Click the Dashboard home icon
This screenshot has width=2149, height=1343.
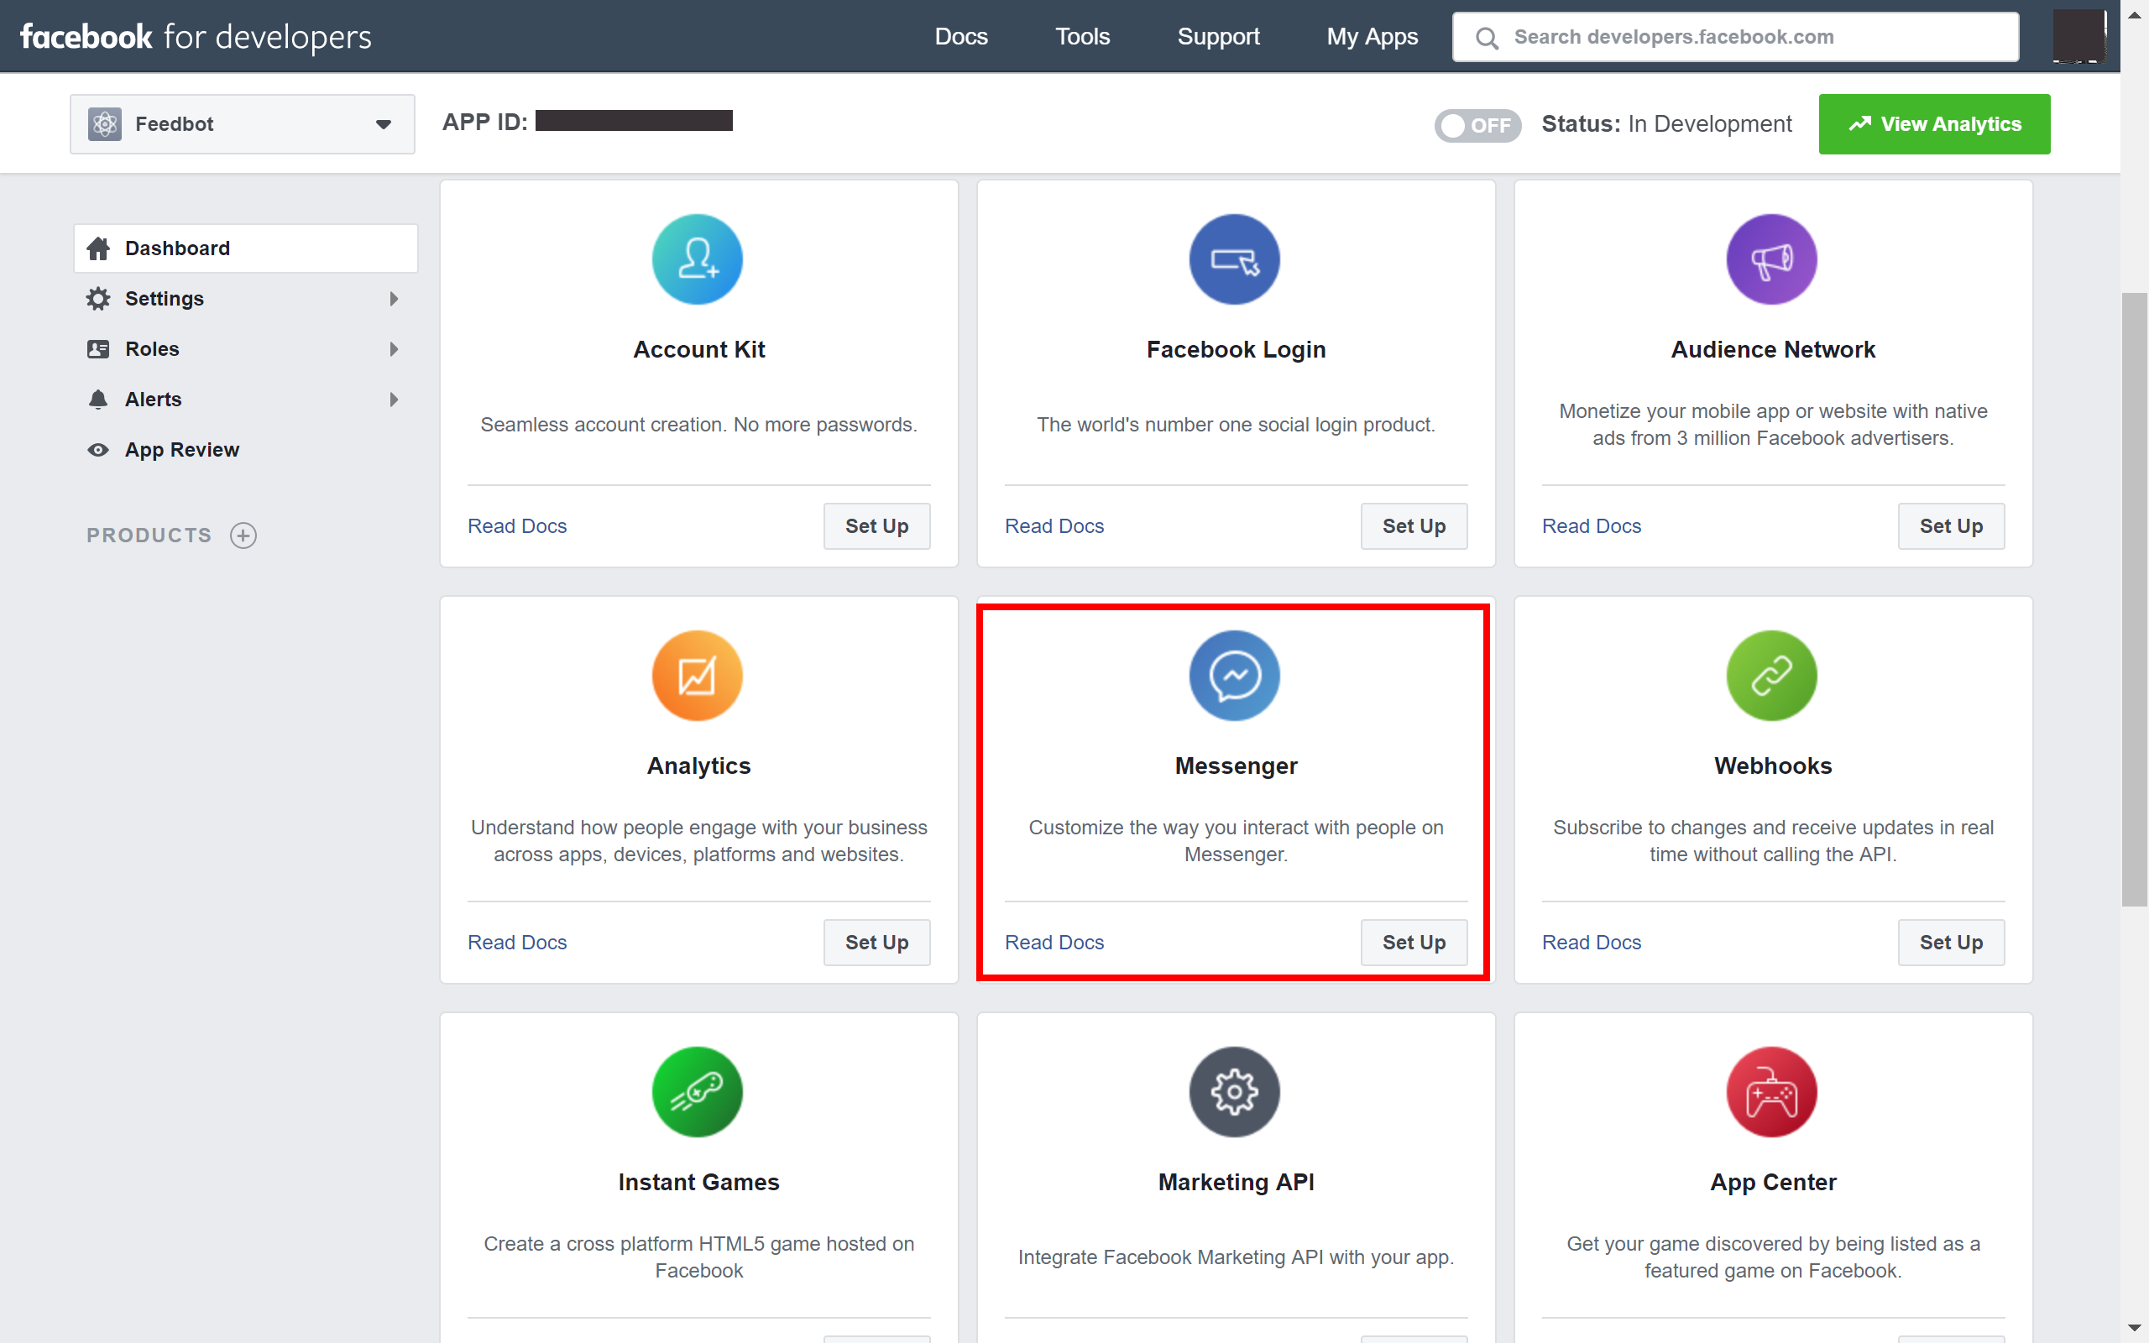point(98,248)
